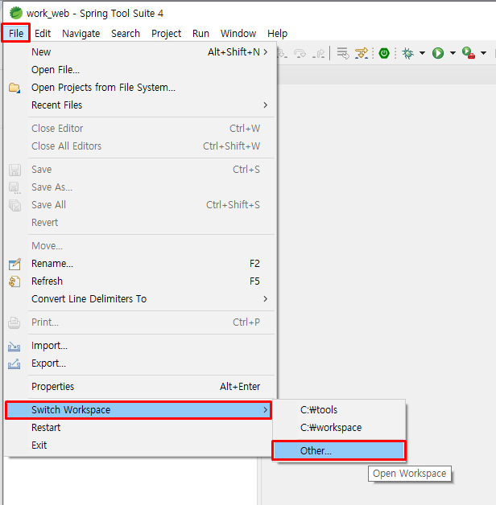Open the Run dropdown arrow
Screen dimensions: 496x505
(x=453, y=53)
